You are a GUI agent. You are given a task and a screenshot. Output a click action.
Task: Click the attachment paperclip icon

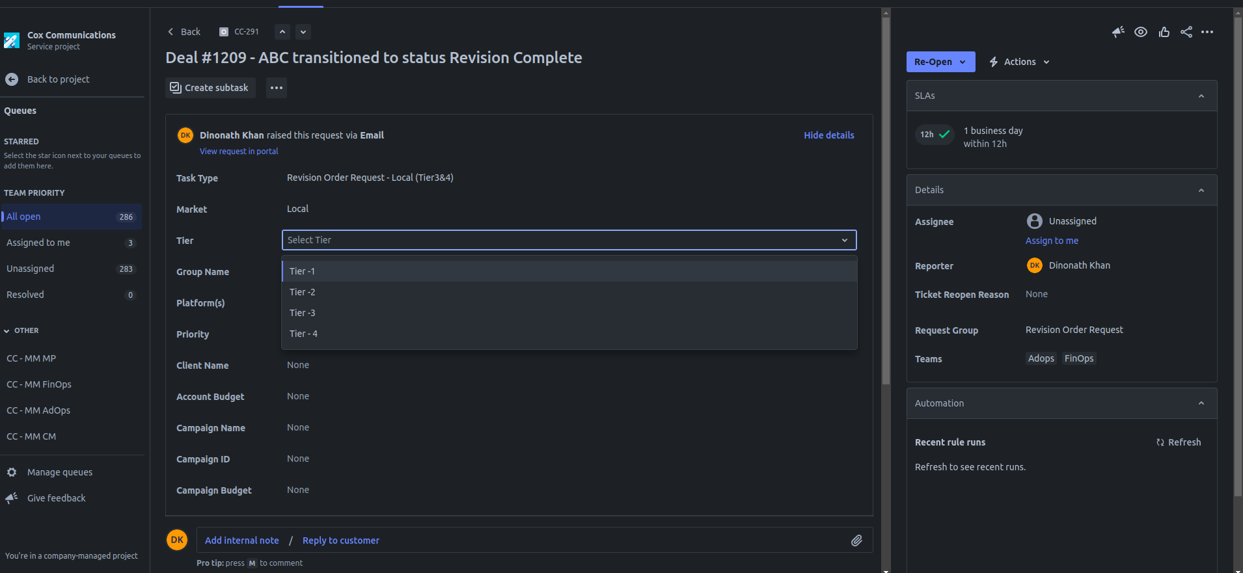click(856, 540)
